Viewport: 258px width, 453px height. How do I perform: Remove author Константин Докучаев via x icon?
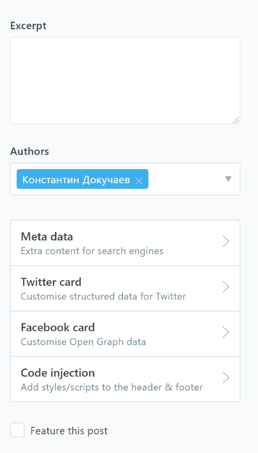(139, 181)
